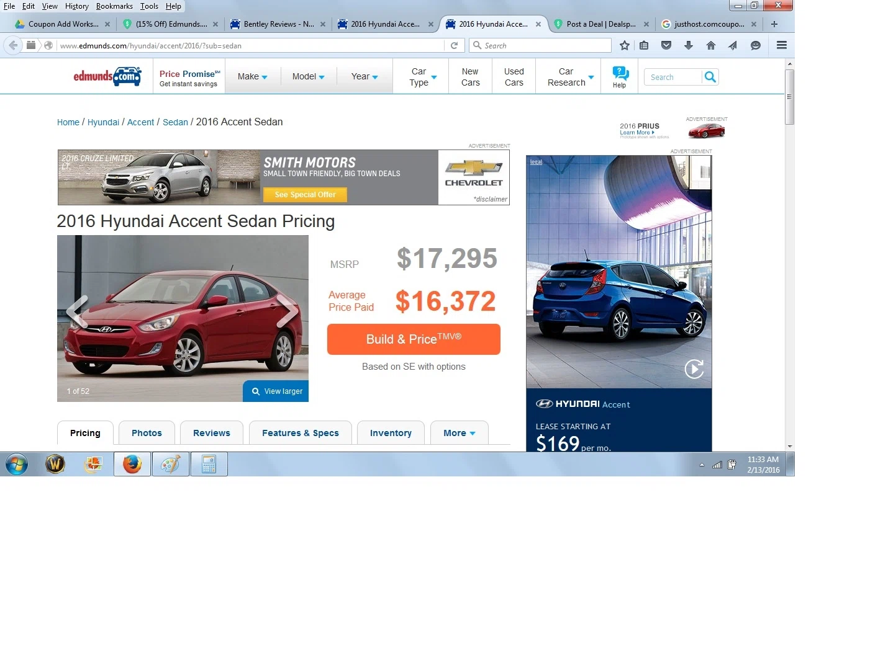Click the network signal tray icon

[x=717, y=465]
